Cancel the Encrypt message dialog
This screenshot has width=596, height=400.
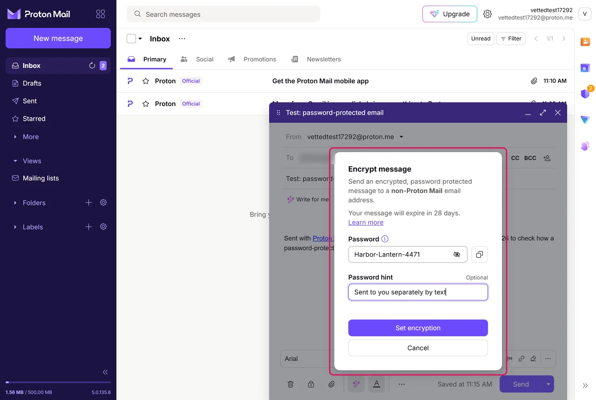point(418,348)
